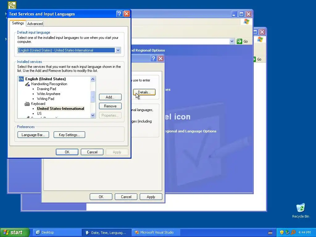Select Write Anywhere service entry
Image resolution: width=316 pixels, height=237 pixels.
pos(48,94)
